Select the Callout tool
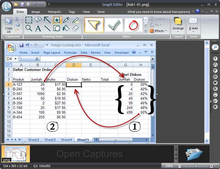This screenshot has width=220, height=169. click(x=38, y=20)
